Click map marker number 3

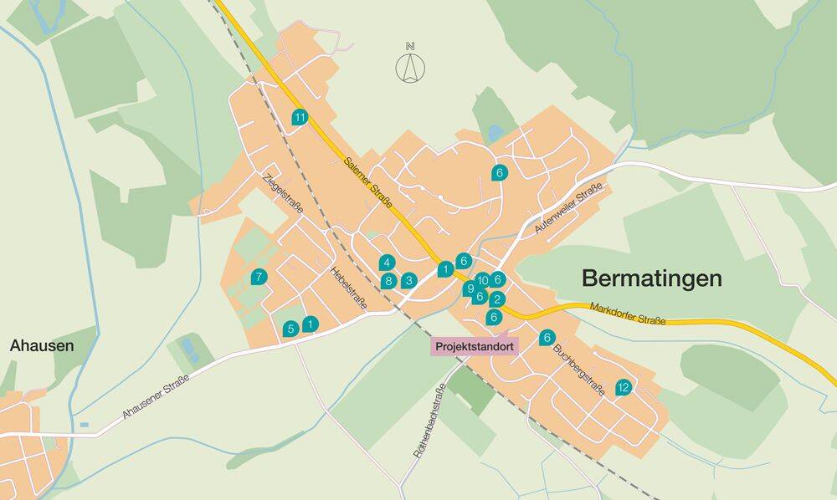(x=409, y=280)
